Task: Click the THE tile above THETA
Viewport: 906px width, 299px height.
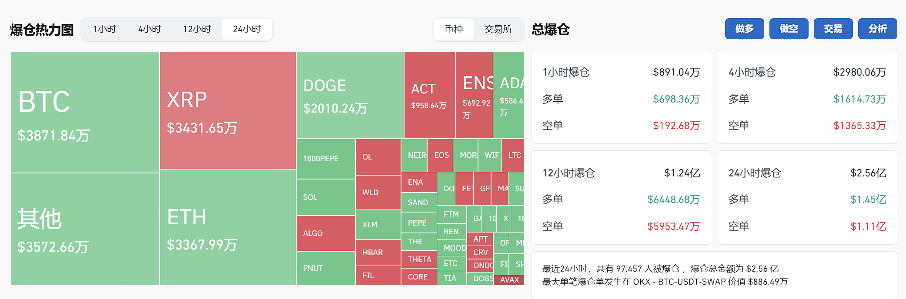Action: [419, 242]
